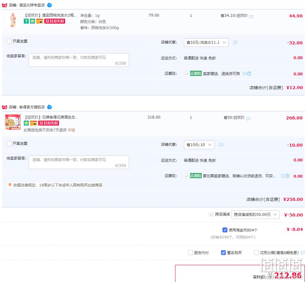Click green guarantee badge under liquor title

point(26,123)
